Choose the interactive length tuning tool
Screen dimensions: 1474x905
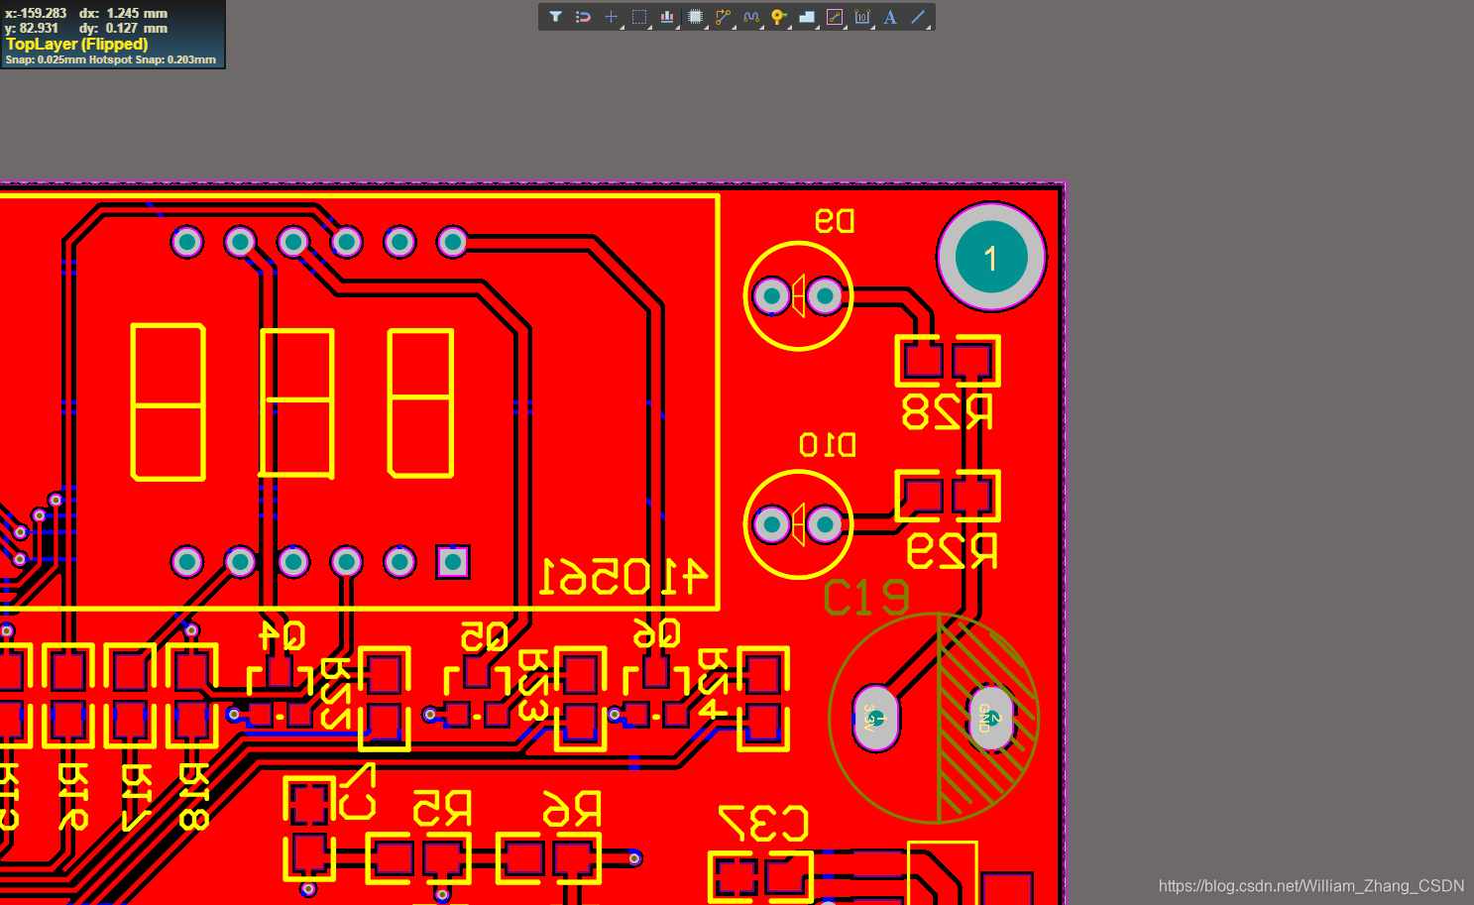coord(750,17)
